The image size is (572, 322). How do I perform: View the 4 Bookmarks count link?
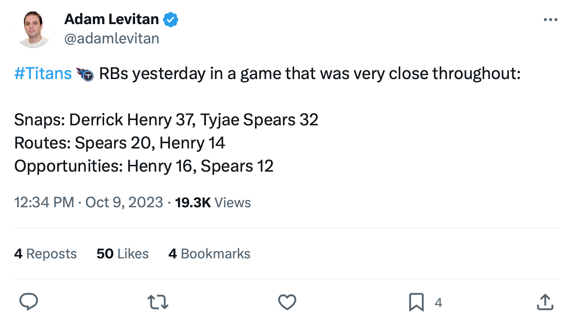pyautogui.click(x=209, y=254)
